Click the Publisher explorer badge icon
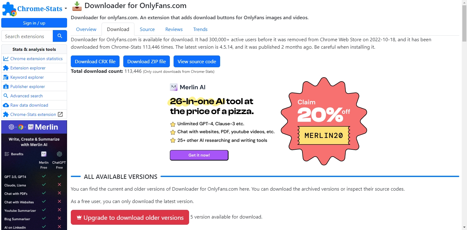 coord(6,86)
